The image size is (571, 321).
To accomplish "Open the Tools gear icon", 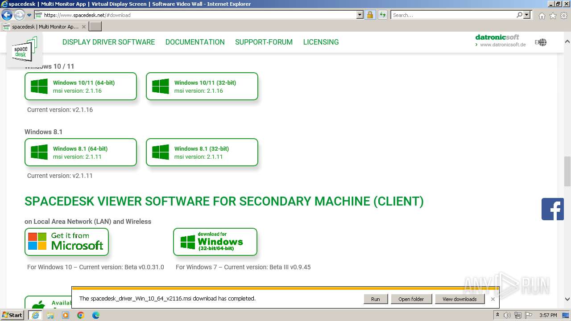I will [564, 16].
